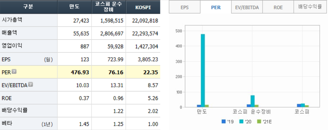Screen dimensions: 328x130
Task: Click the 만도 chart axis label
Action: (202, 112)
